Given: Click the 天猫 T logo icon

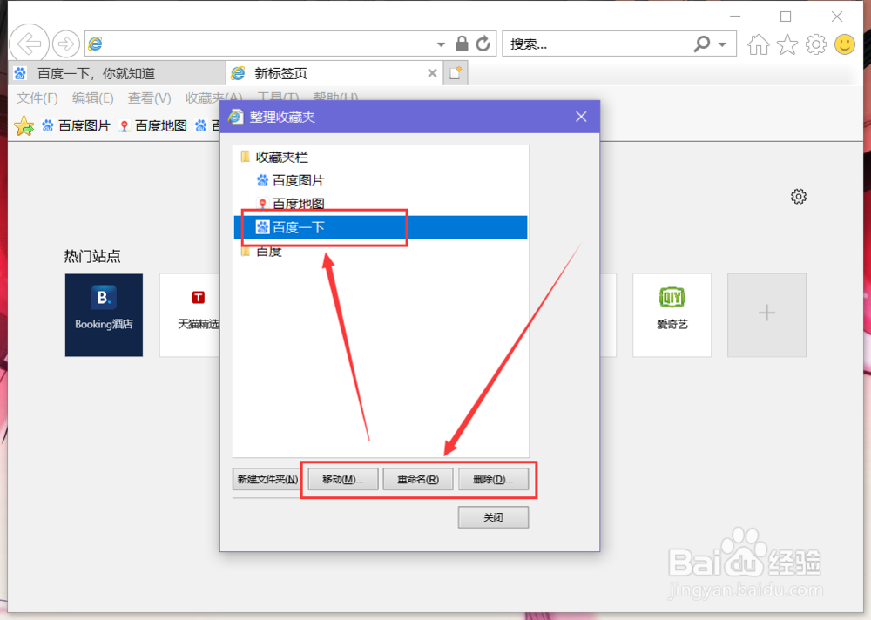Looking at the screenshot, I should [x=198, y=298].
